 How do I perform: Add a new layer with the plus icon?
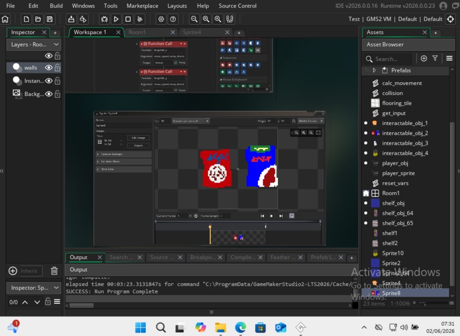point(13,270)
